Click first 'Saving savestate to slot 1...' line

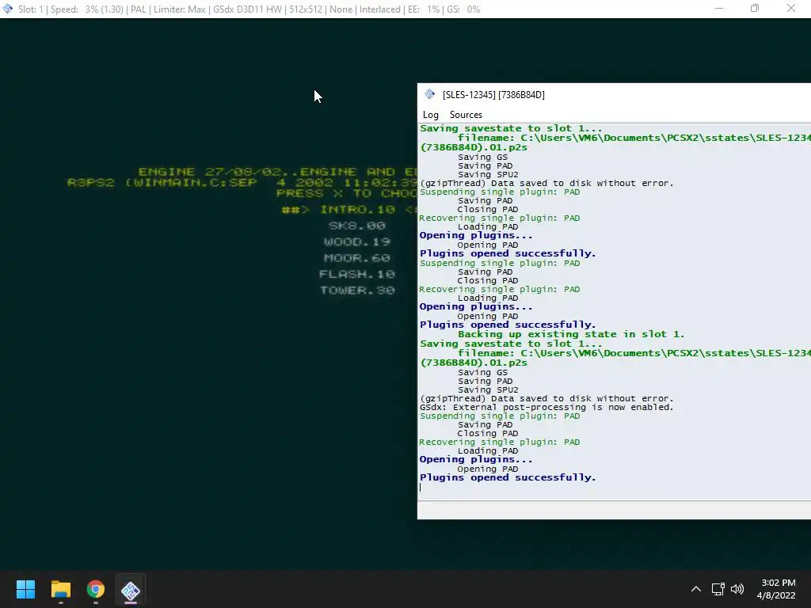(x=511, y=128)
